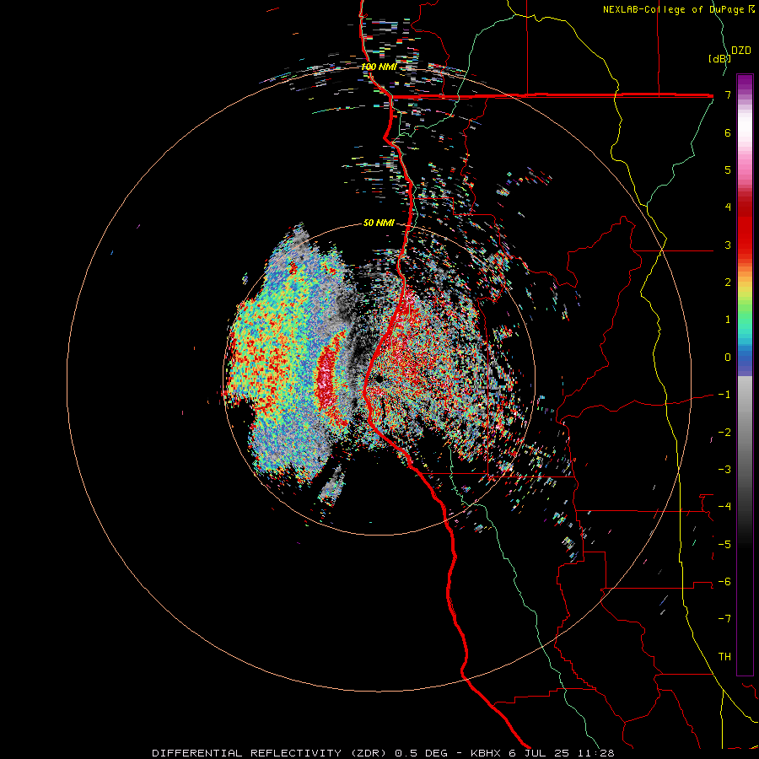Viewport: 759px width, 759px height.
Task: Click the purple top of the color bar
Action: click(x=745, y=83)
